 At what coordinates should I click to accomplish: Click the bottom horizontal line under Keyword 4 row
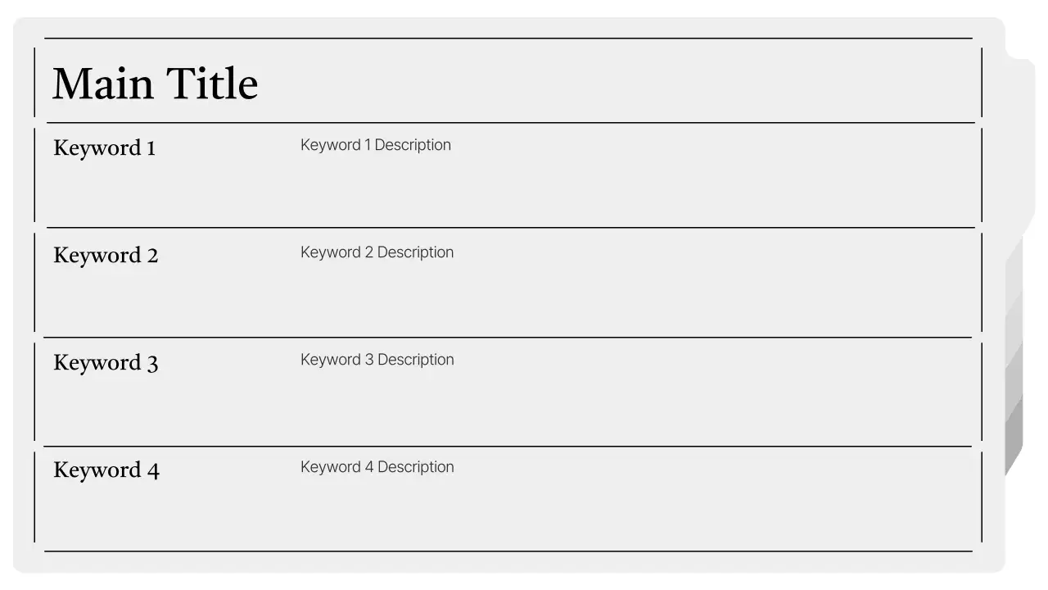[x=508, y=551]
